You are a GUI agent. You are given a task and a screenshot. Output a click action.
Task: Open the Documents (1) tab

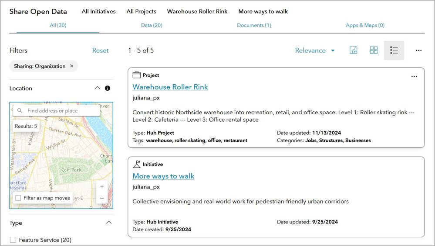point(254,25)
